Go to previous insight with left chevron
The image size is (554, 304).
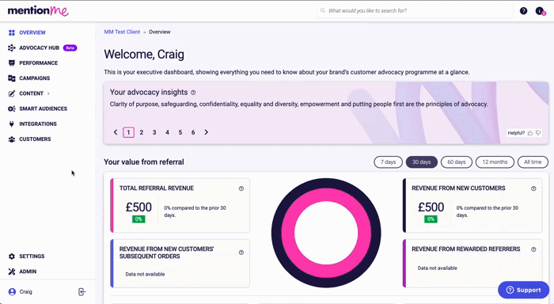click(116, 132)
